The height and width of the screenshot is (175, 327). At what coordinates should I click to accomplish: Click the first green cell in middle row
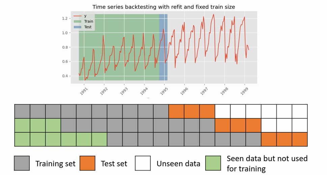(22, 125)
